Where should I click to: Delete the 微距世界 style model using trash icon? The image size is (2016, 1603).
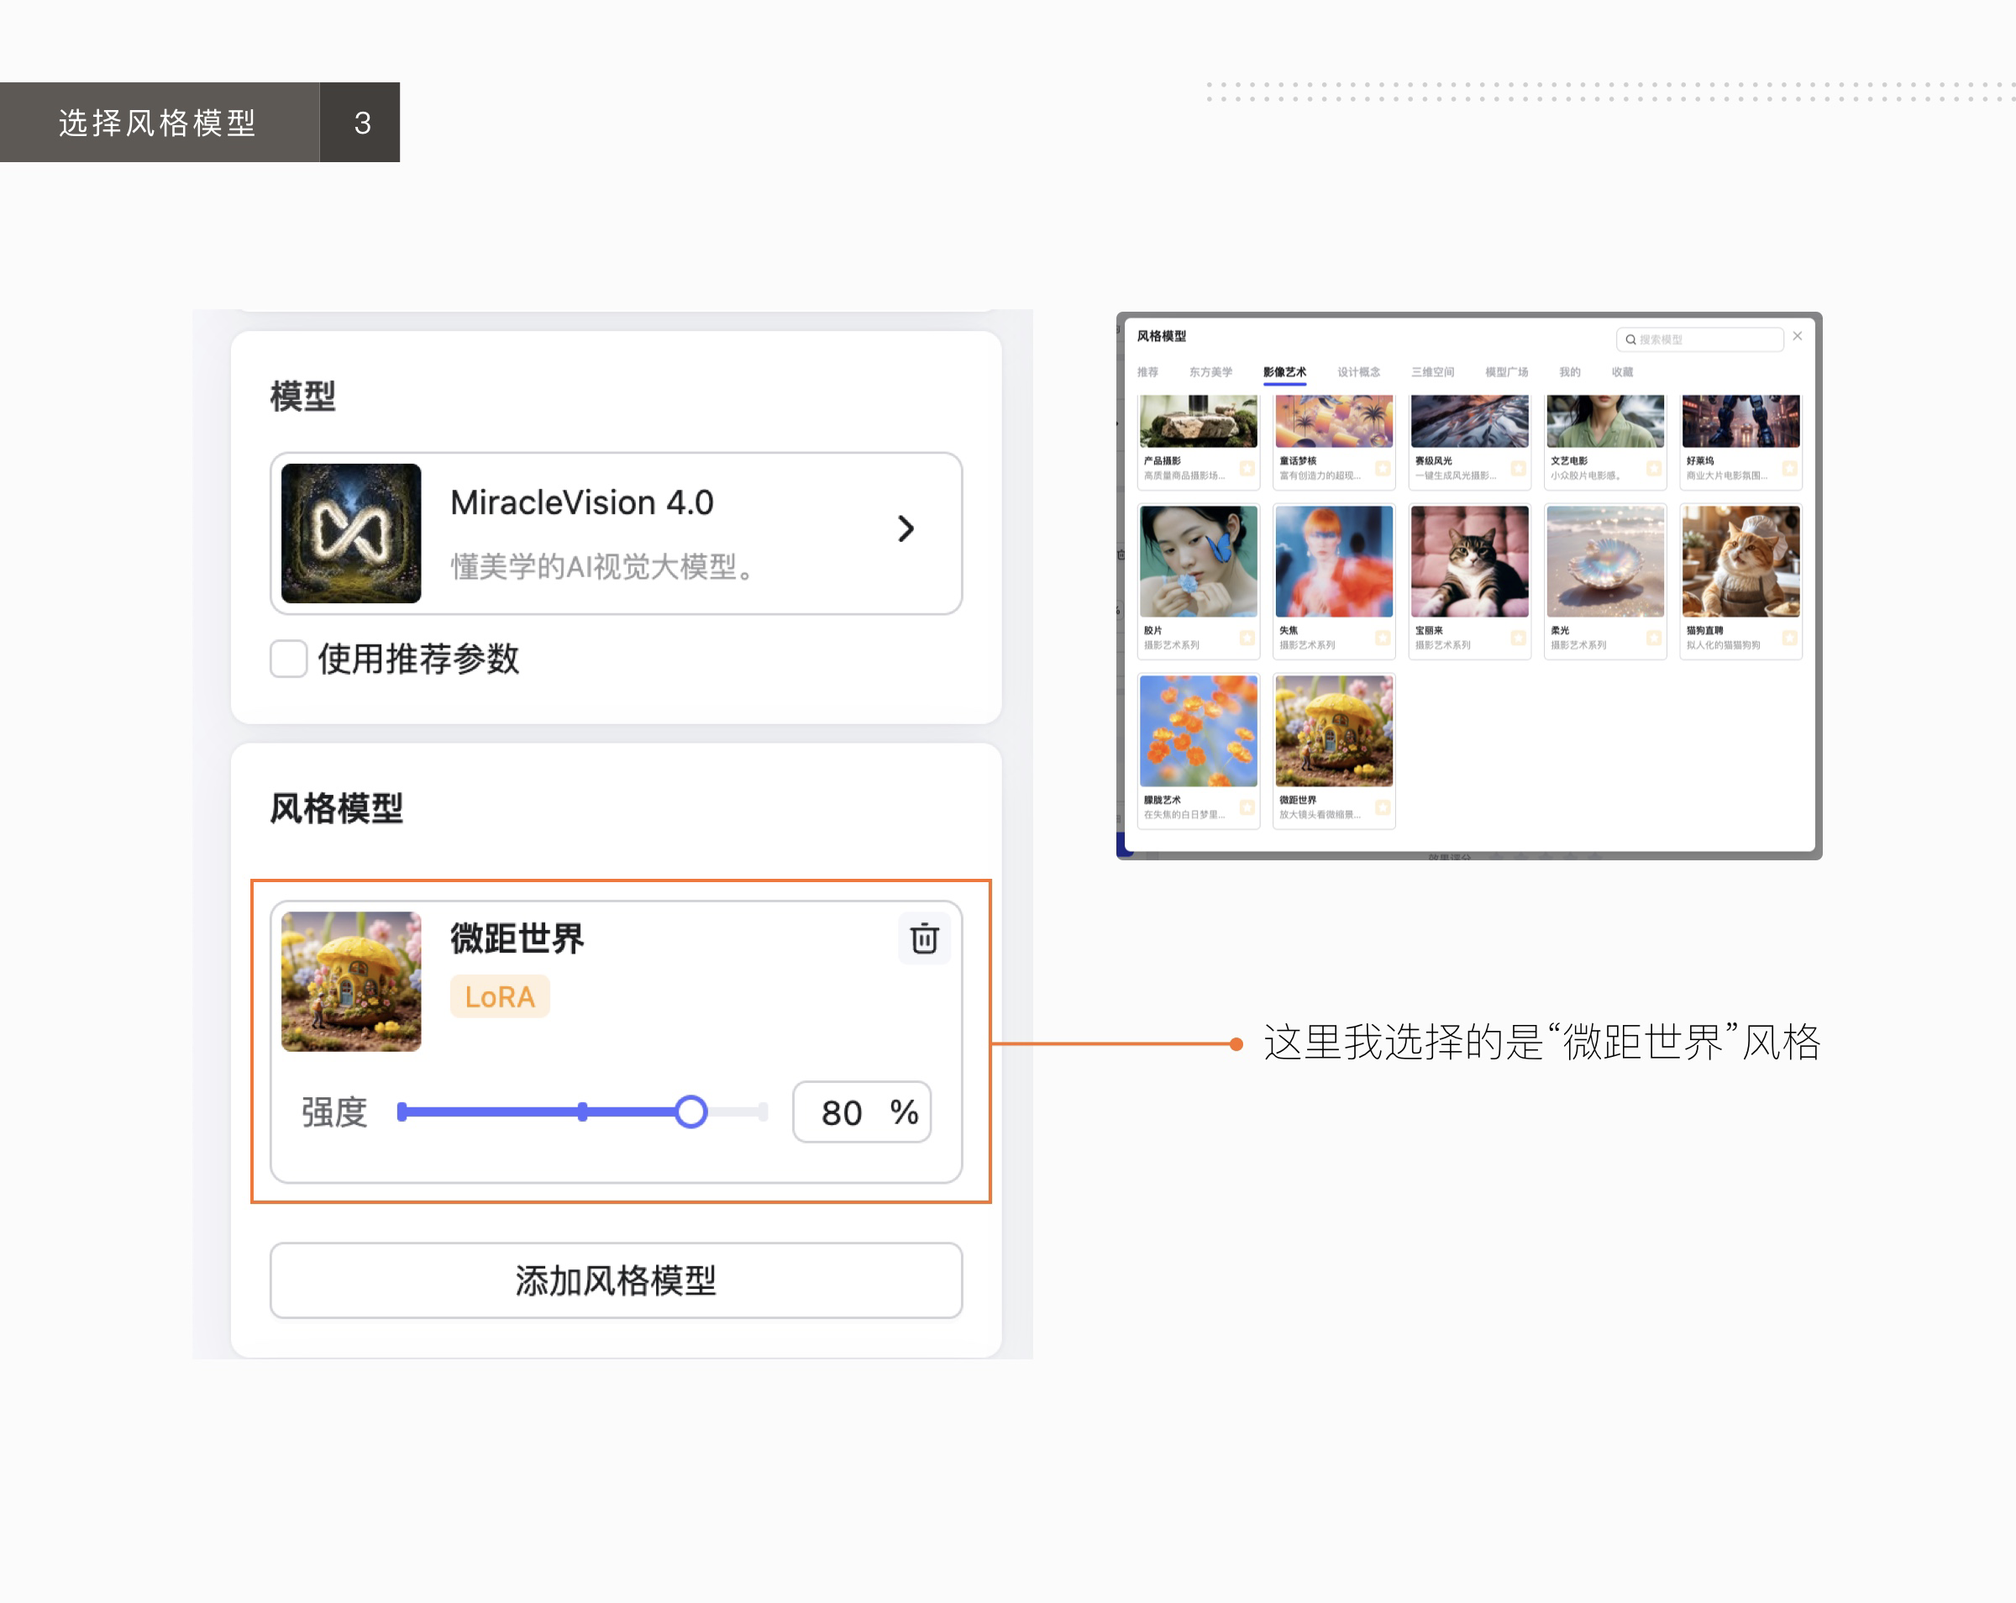coord(923,938)
